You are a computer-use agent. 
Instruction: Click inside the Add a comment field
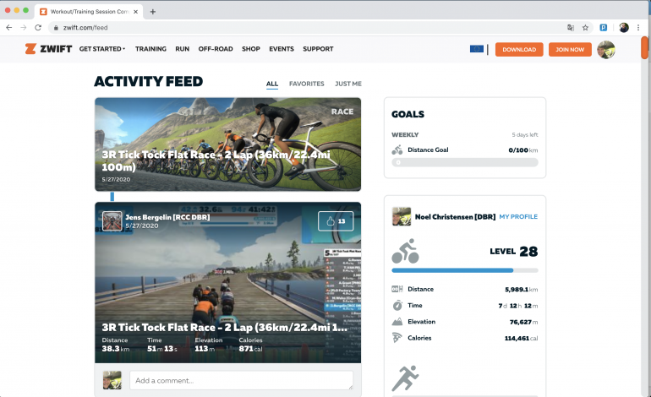[241, 380]
